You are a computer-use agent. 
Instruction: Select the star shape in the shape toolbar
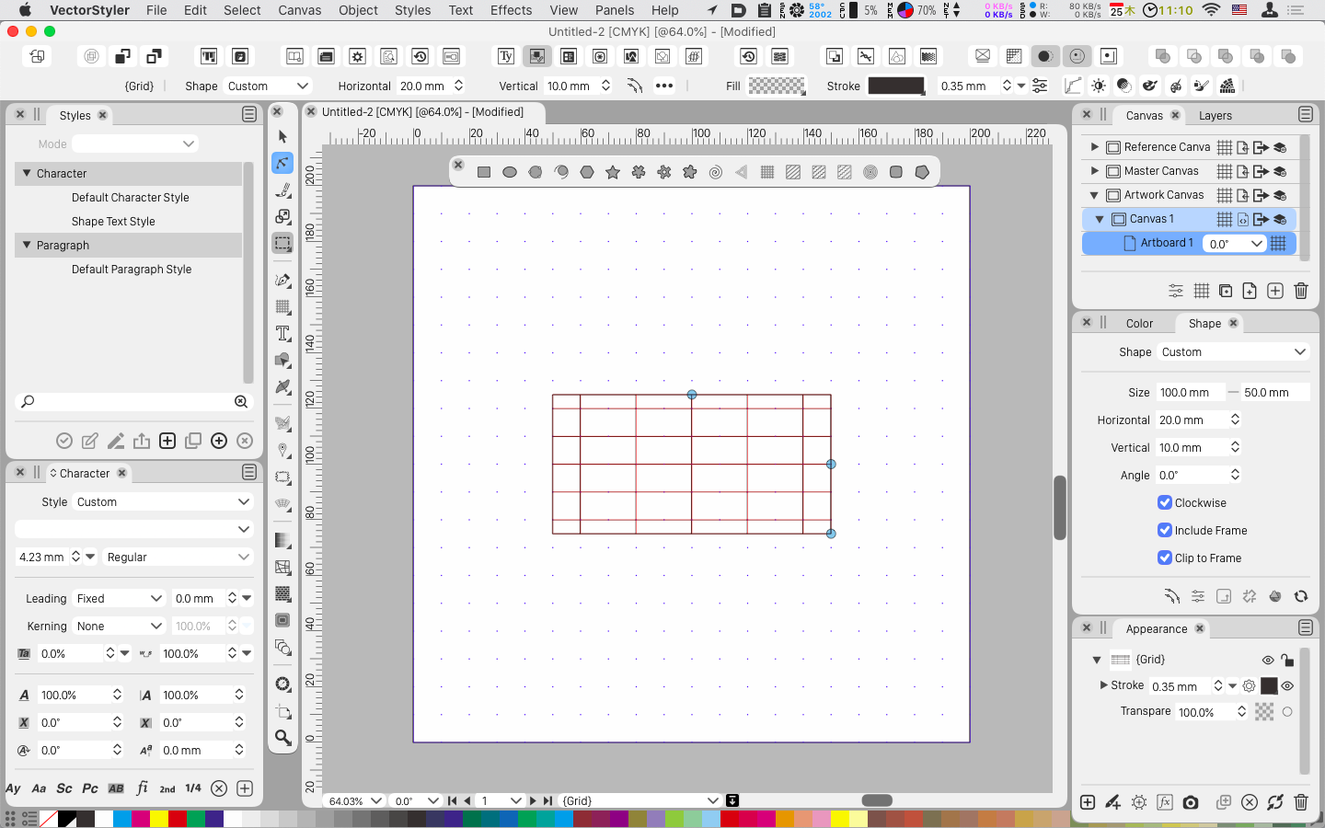613,172
